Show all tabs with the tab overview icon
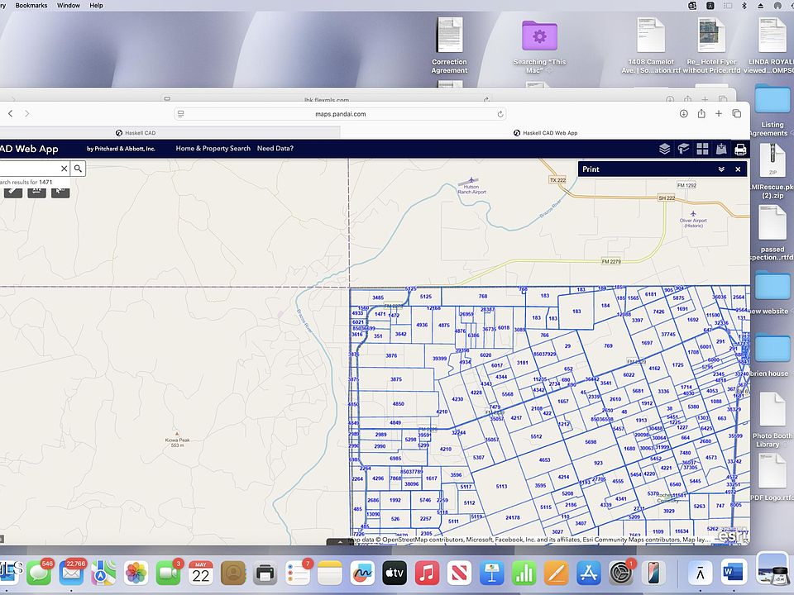 pos(736,113)
